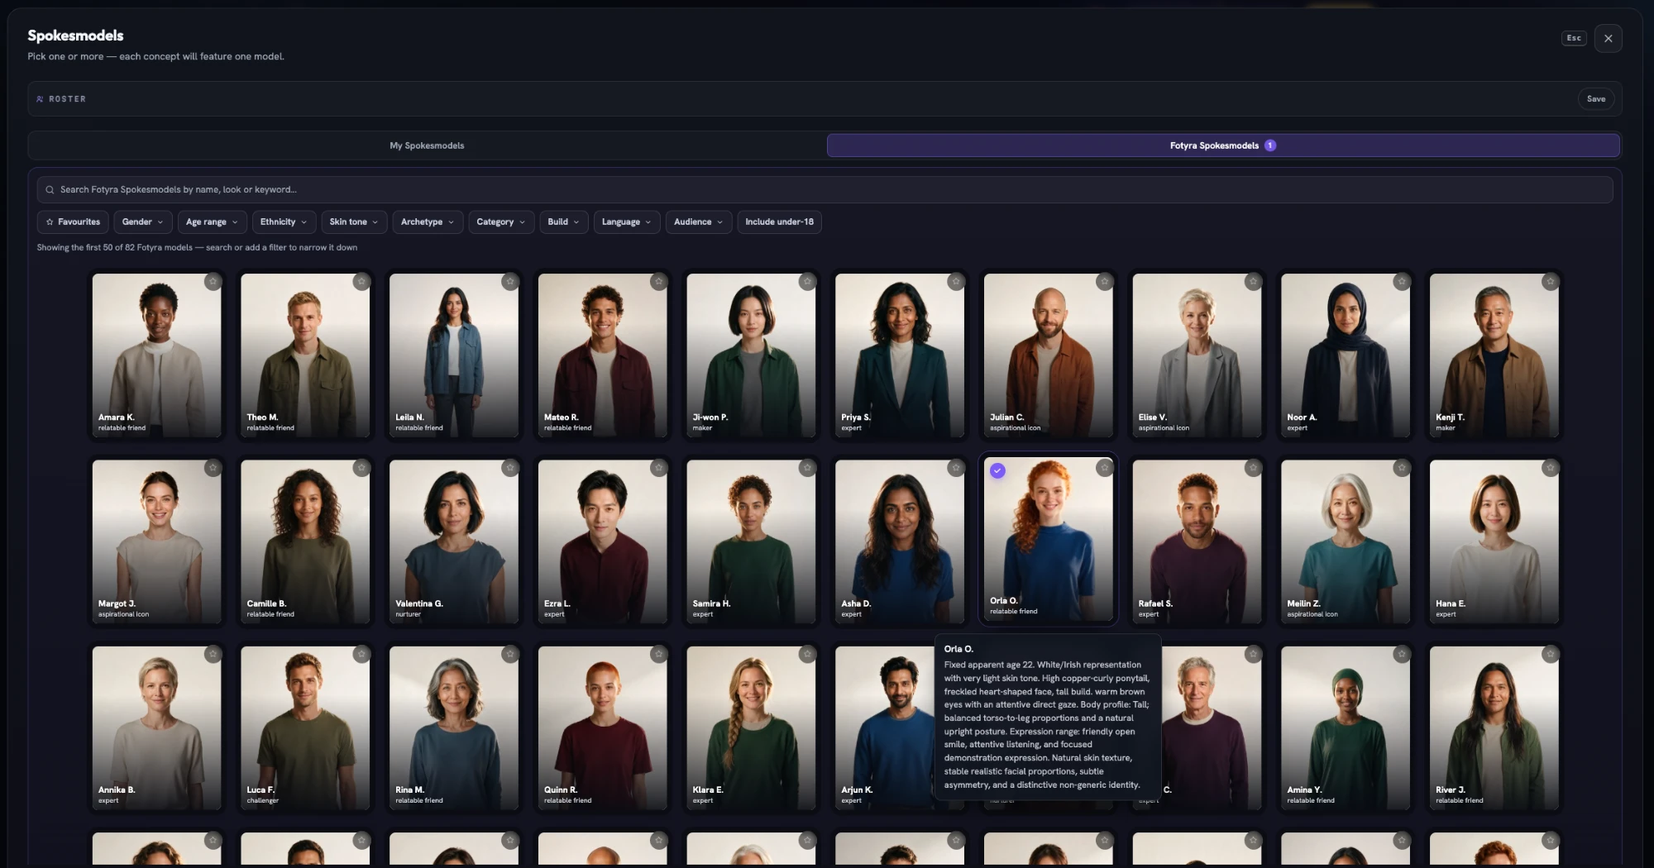
Task: Click the star icon on Kenji T.
Action: click(1550, 282)
